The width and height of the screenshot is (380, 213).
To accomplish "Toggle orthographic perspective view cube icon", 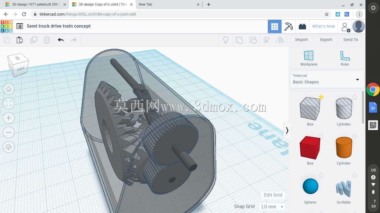I will point(9,147).
